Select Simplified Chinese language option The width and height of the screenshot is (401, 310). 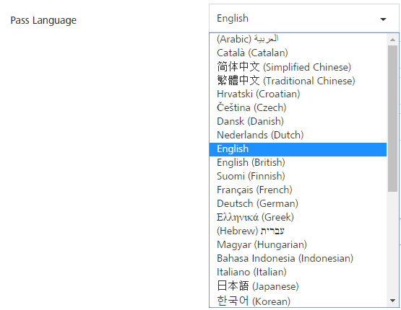pos(298,67)
